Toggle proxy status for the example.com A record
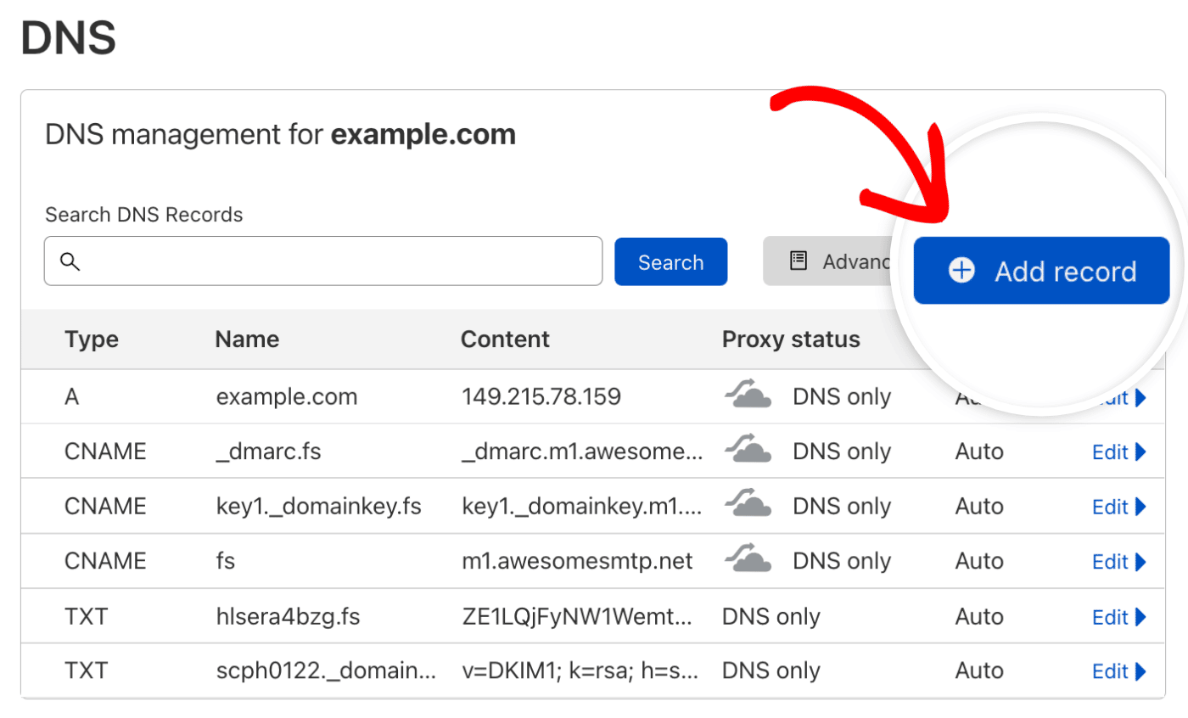The image size is (1188, 718). pyautogui.click(x=747, y=394)
